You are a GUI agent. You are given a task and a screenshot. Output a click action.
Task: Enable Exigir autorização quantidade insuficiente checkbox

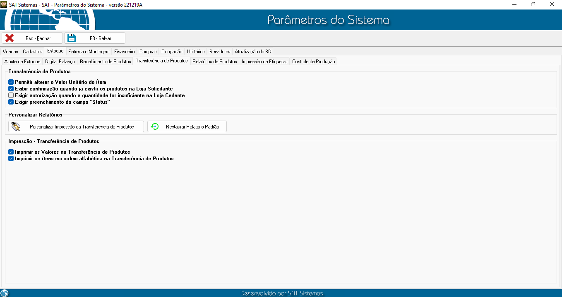tap(11, 95)
